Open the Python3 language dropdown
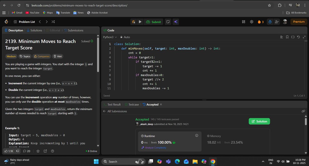This screenshot has width=309, height=166. coord(110,37)
